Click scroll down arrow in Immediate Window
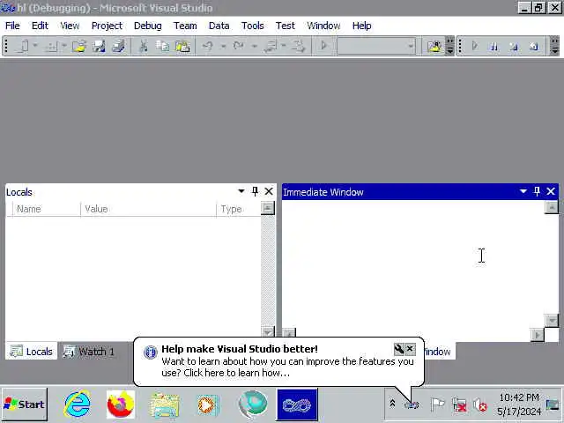 552,320
